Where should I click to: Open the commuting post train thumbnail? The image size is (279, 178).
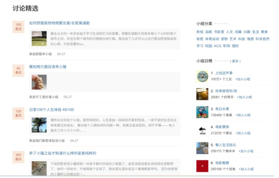[39, 38]
